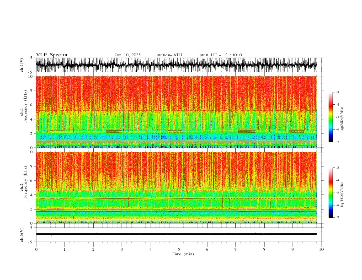Viewport: 362px width, 280px height.
Task: Click the time axis tick label "3"
Action: (122, 249)
